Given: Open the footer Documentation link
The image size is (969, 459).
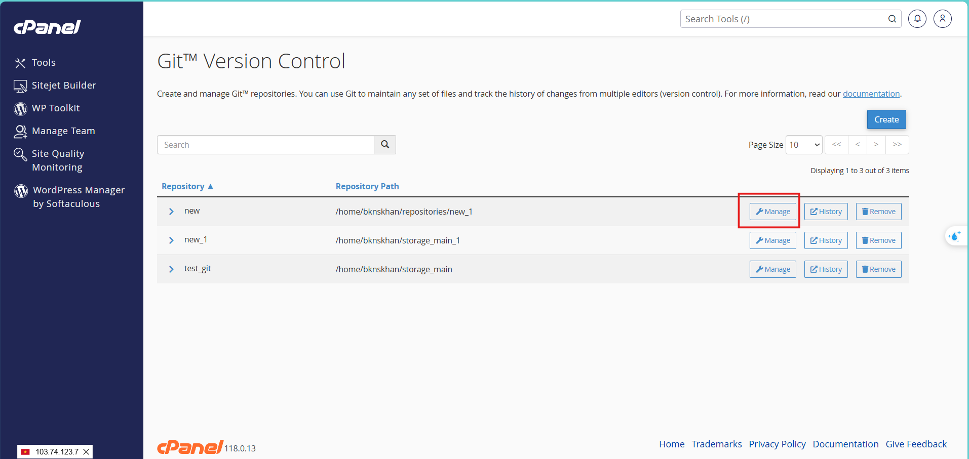Looking at the screenshot, I should click(845, 444).
